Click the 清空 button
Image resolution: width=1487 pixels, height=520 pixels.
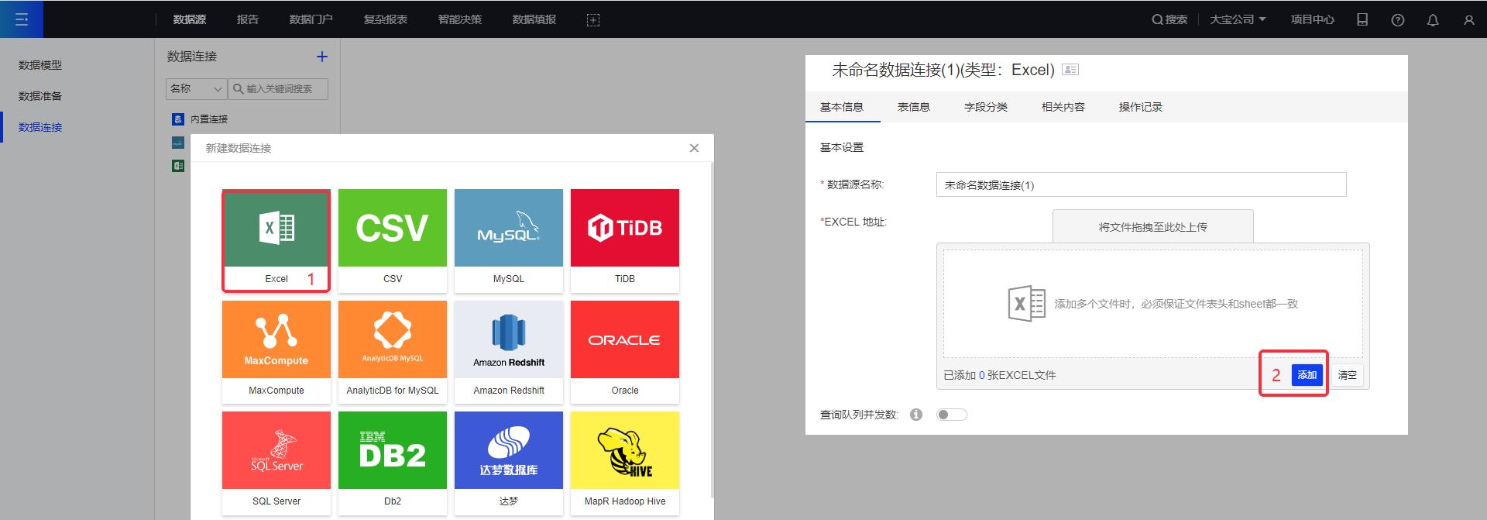coord(1347,375)
